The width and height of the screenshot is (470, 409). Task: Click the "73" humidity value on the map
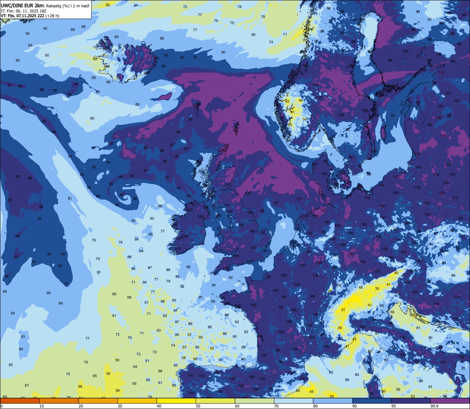coord(138,354)
